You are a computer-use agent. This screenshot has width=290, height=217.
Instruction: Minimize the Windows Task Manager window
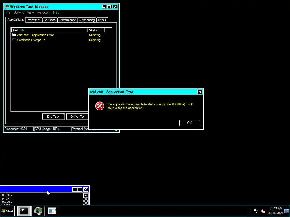pos(104,7)
